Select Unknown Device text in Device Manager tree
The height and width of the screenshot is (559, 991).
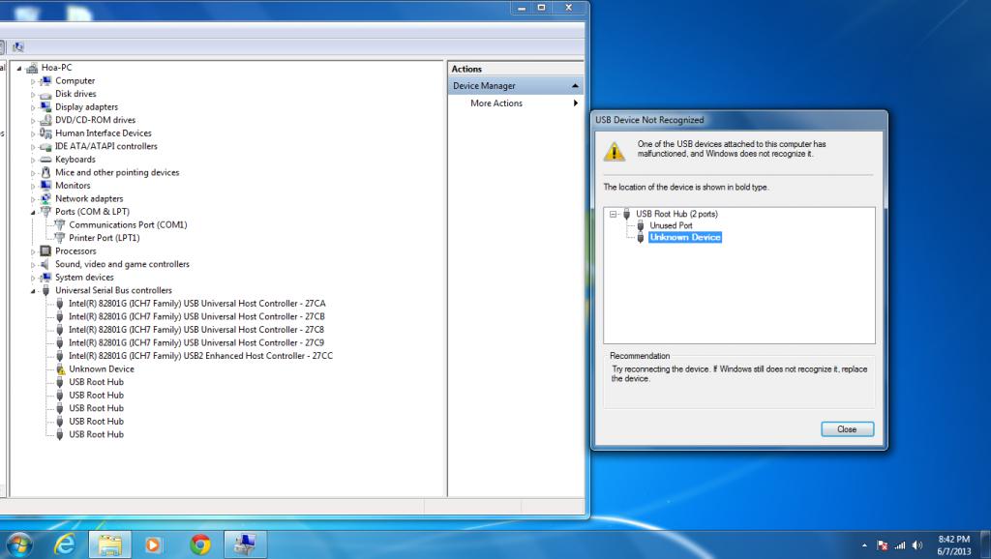click(101, 368)
